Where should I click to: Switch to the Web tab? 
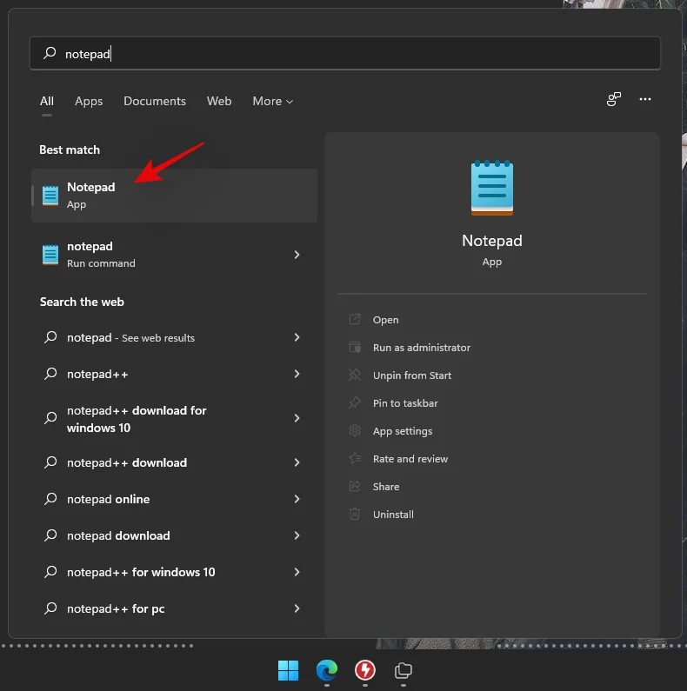(x=219, y=101)
